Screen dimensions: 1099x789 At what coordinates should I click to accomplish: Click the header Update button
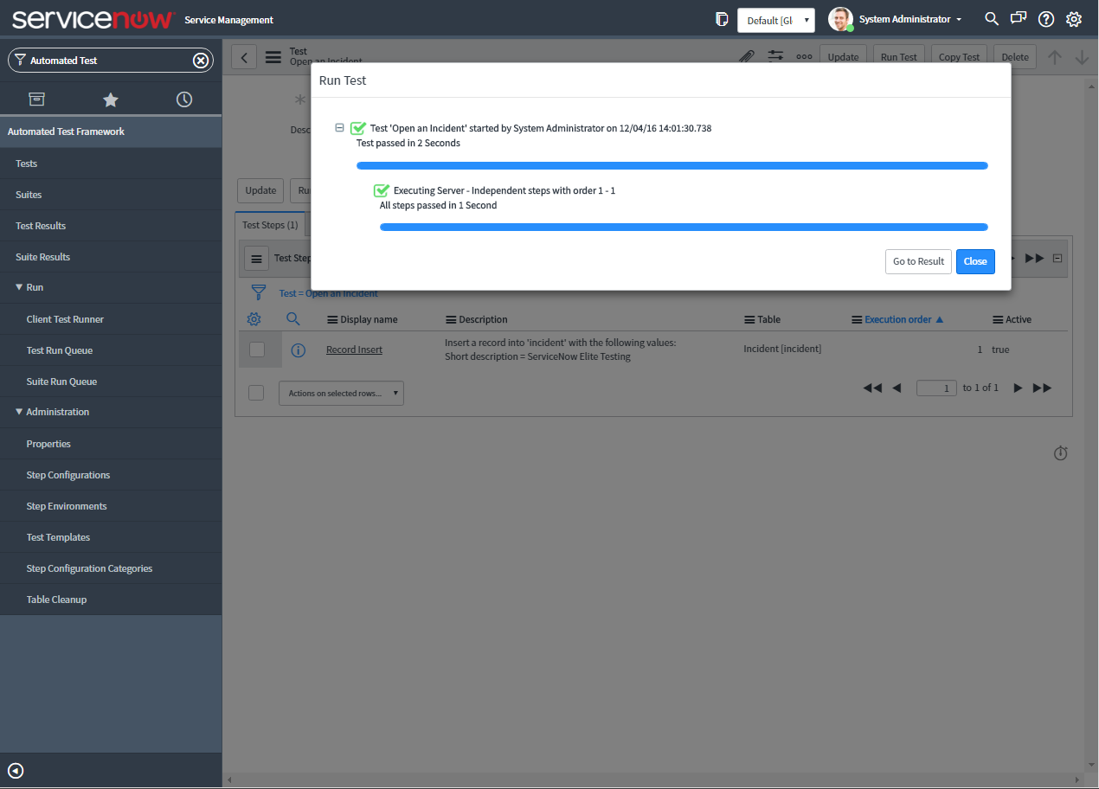point(843,57)
